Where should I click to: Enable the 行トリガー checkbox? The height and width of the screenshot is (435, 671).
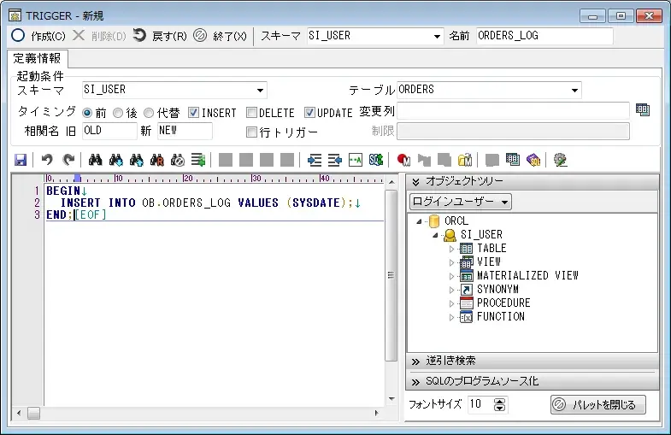251,132
